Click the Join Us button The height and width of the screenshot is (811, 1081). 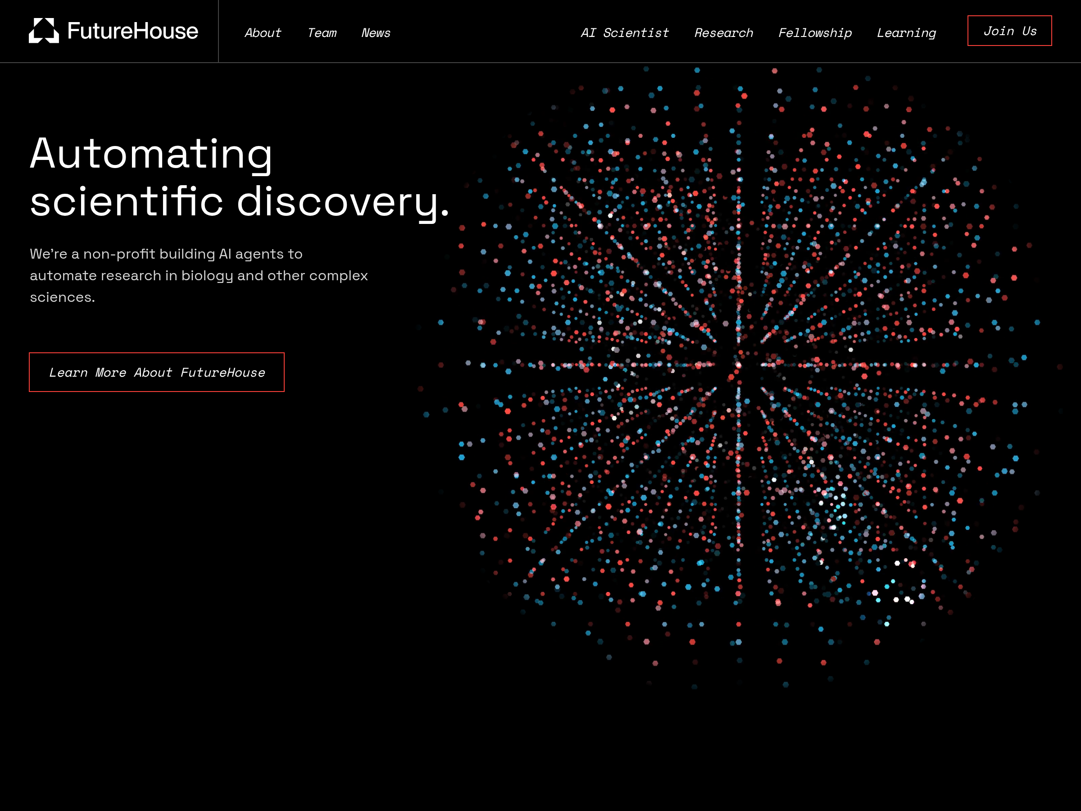1010,31
